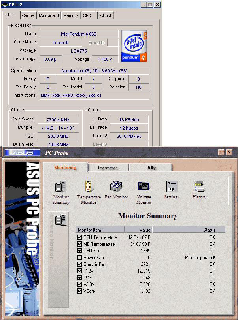Screen dimensions: 238x320
Task: Switch to the Utility tab
Action: [x=151, y=168]
